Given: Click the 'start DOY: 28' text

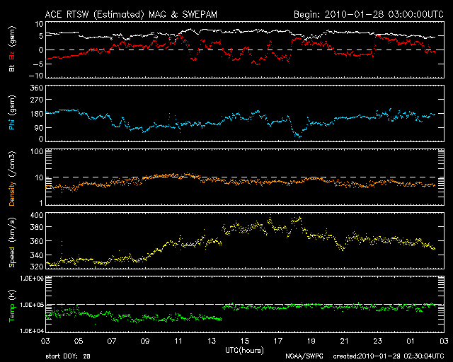Looking at the screenshot, I should pos(68,356).
